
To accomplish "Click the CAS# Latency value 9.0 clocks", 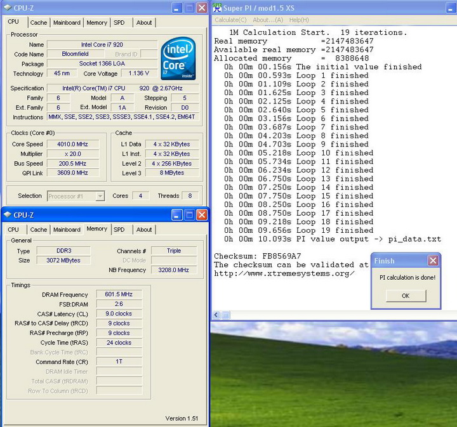I will point(119,313).
